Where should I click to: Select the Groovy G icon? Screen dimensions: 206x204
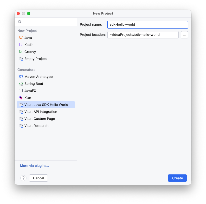(x=21, y=52)
